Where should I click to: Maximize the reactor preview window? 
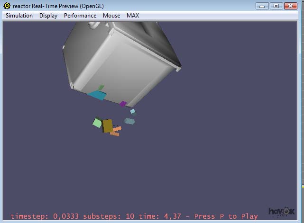click(276, 6)
